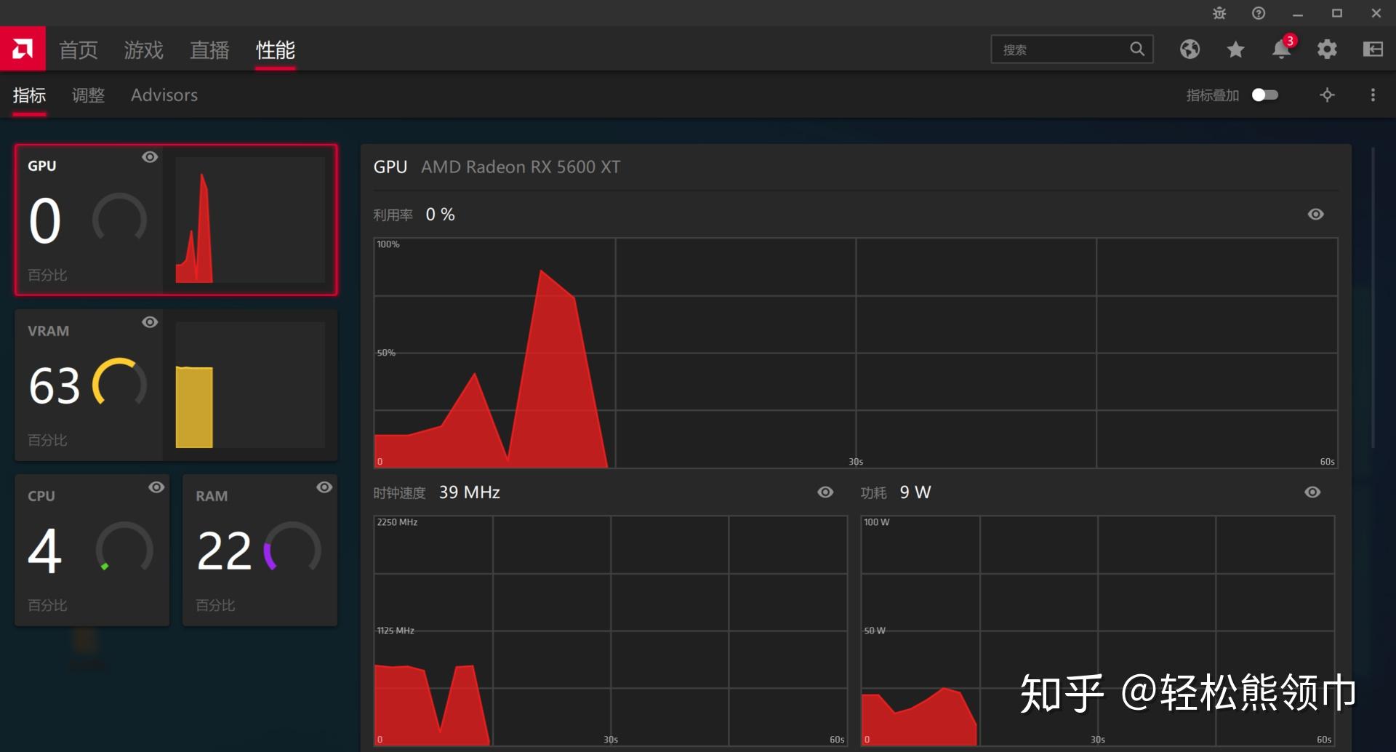Maximize the Radeon Software window

[x=1337, y=13]
